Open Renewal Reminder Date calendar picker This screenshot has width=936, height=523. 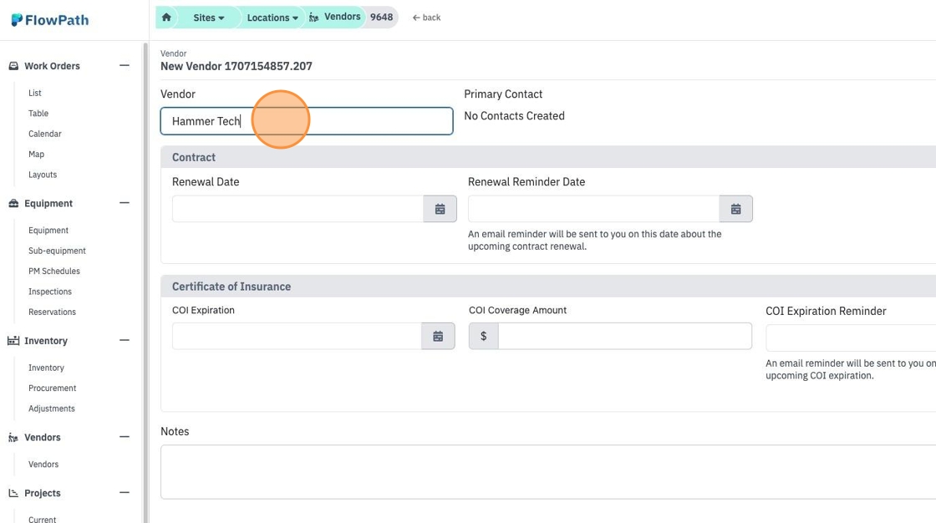pyautogui.click(x=736, y=209)
